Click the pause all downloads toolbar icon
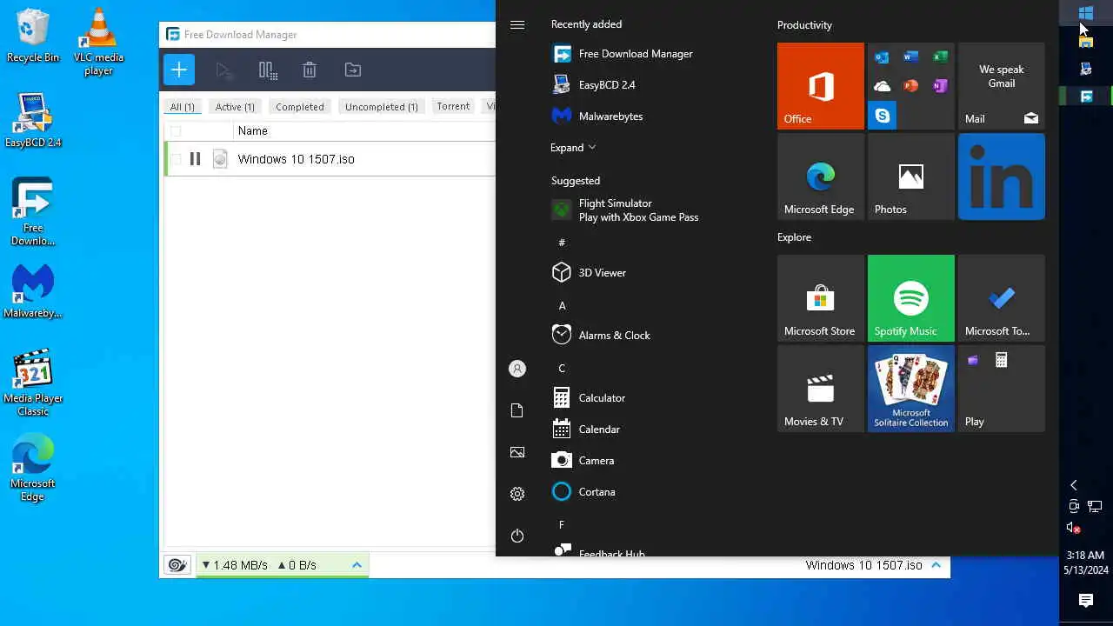Image resolution: width=1113 pixels, height=626 pixels. point(268,70)
